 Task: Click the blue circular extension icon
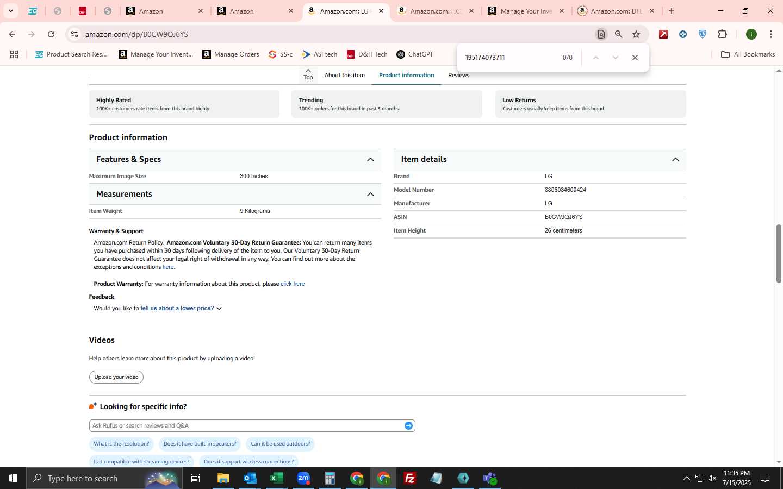pos(683,34)
